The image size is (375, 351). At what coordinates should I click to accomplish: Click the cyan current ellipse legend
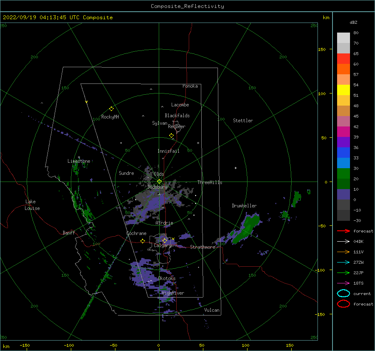343,293
